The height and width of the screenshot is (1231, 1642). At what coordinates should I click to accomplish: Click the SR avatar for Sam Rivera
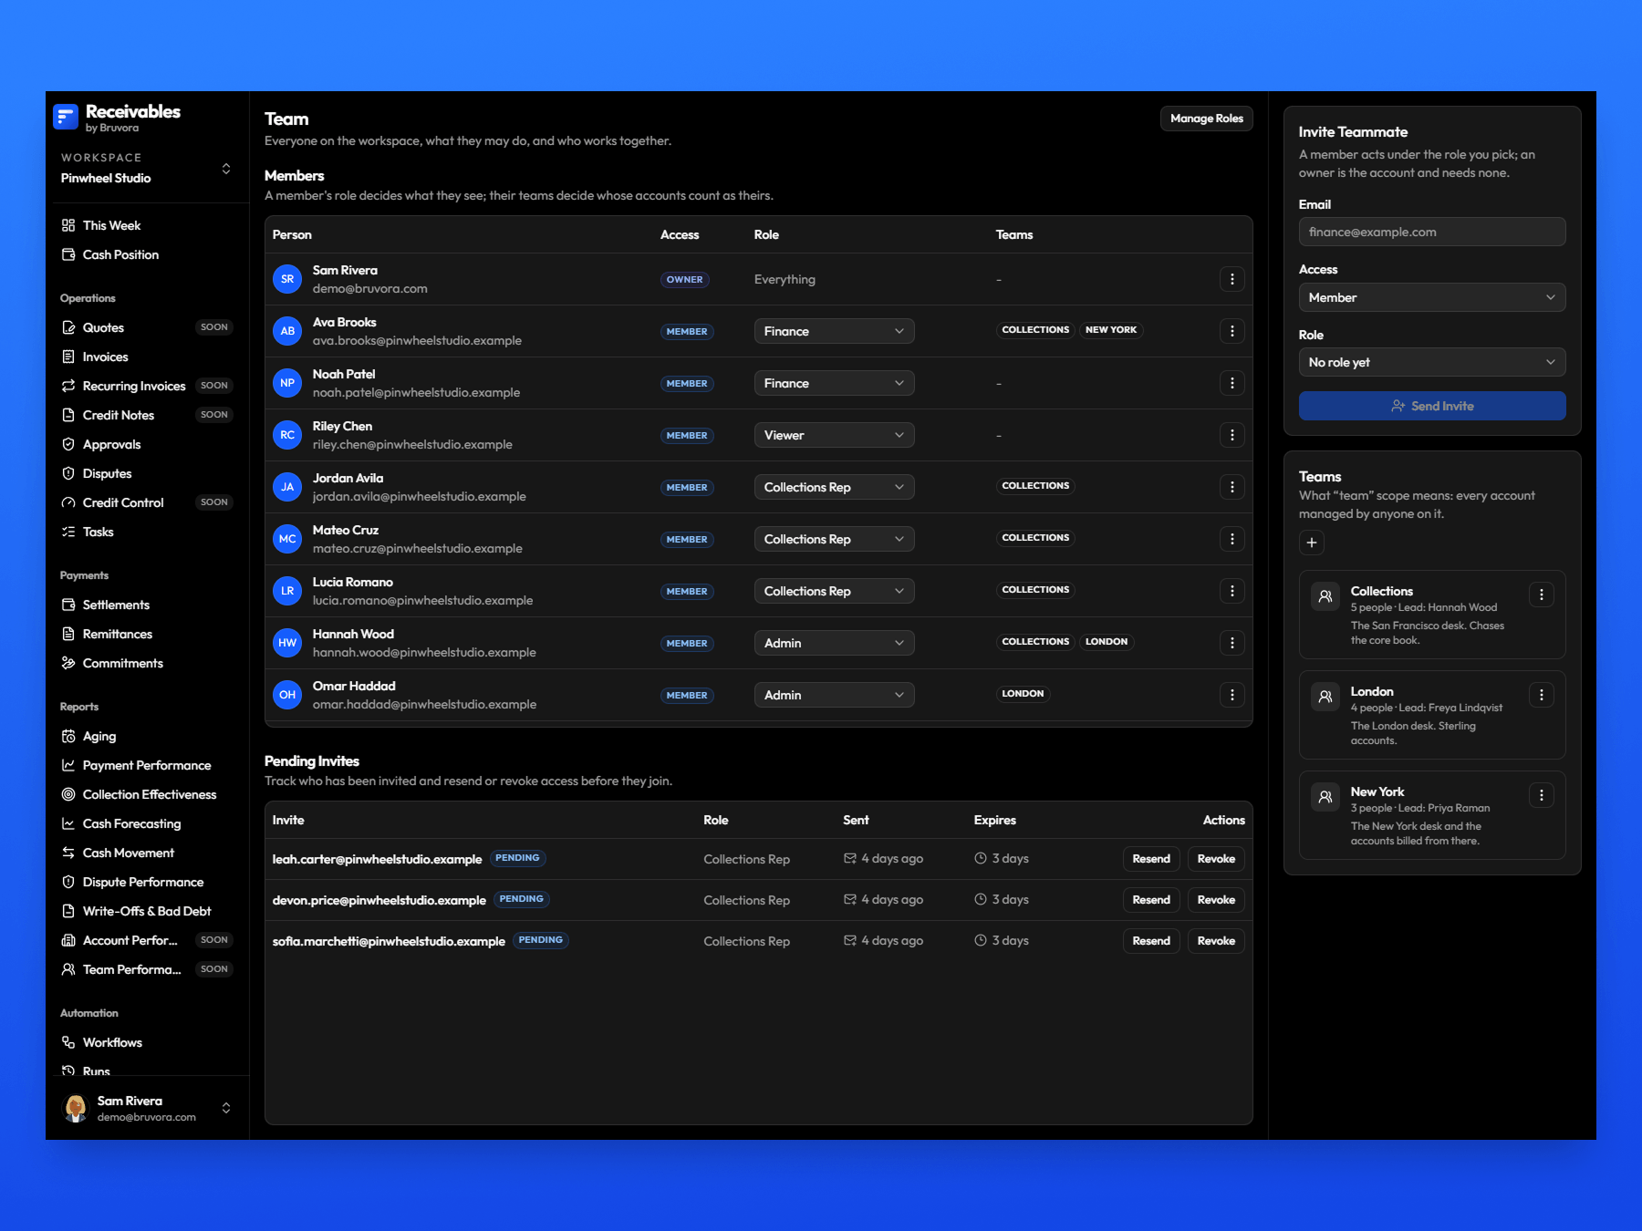[x=287, y=279]
